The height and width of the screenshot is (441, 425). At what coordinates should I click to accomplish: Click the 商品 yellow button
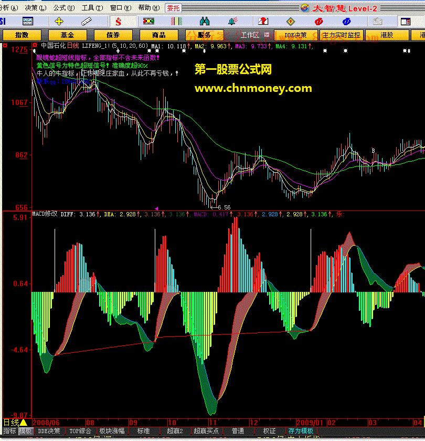click(159, 35)
